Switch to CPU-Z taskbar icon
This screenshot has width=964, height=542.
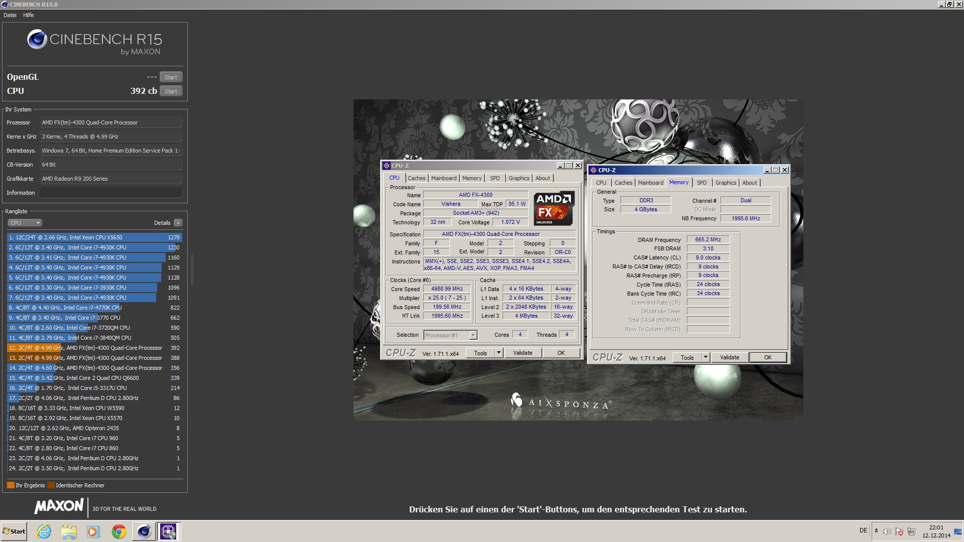tap(168, 531)
